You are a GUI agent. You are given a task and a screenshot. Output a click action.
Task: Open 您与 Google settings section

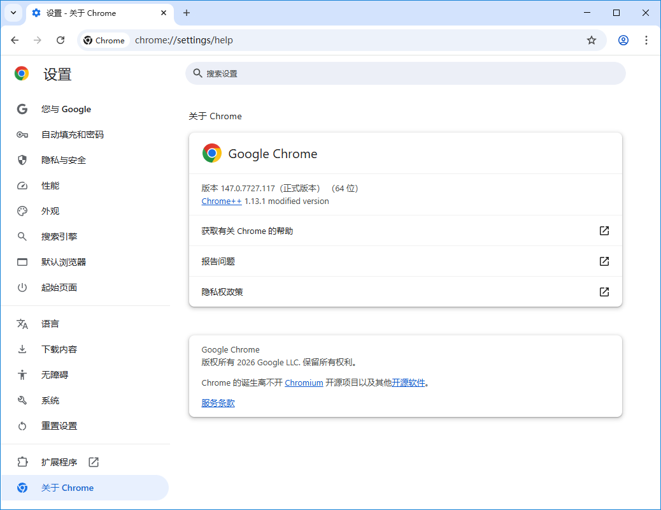[84, 109]
